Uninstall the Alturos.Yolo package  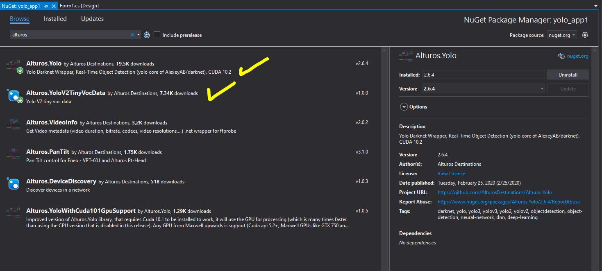tap(568, 75)
